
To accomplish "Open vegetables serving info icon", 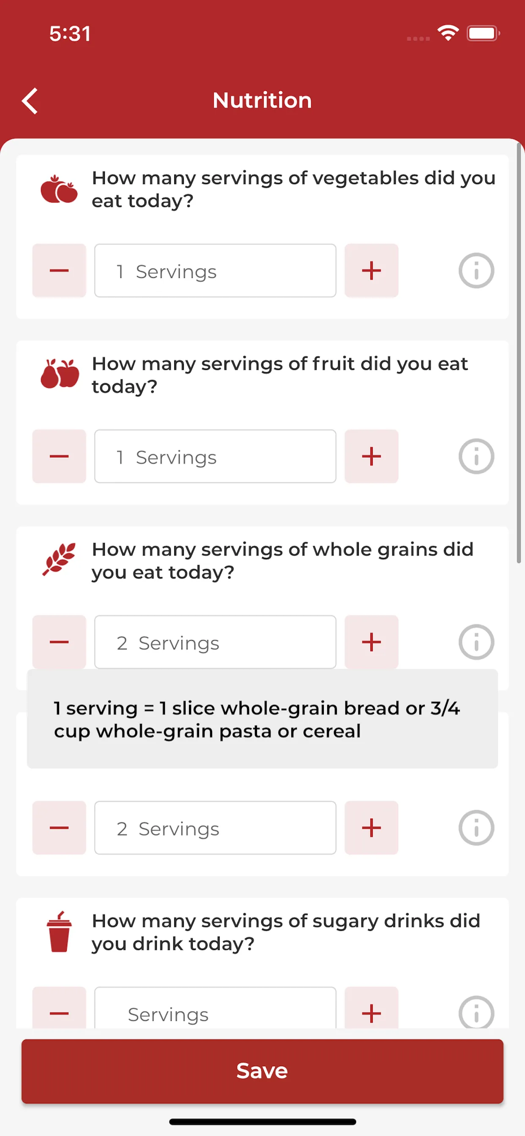I will 476,271.
